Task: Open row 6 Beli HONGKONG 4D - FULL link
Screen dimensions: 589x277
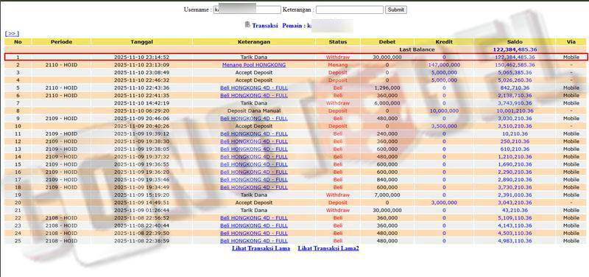Action: pos(254,96)
